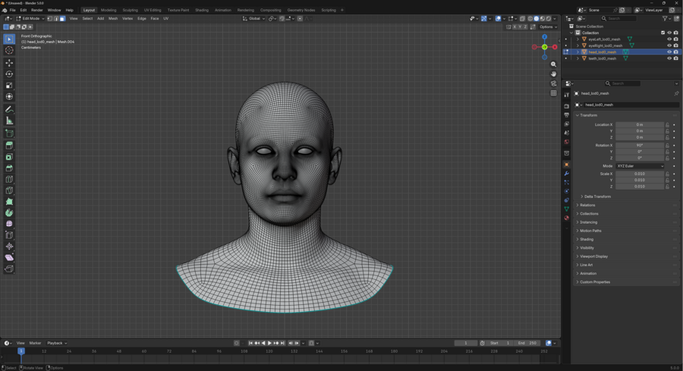This screenshot has width=683, height=371.
Task: Choose the Measure tool
Action: 9,121
